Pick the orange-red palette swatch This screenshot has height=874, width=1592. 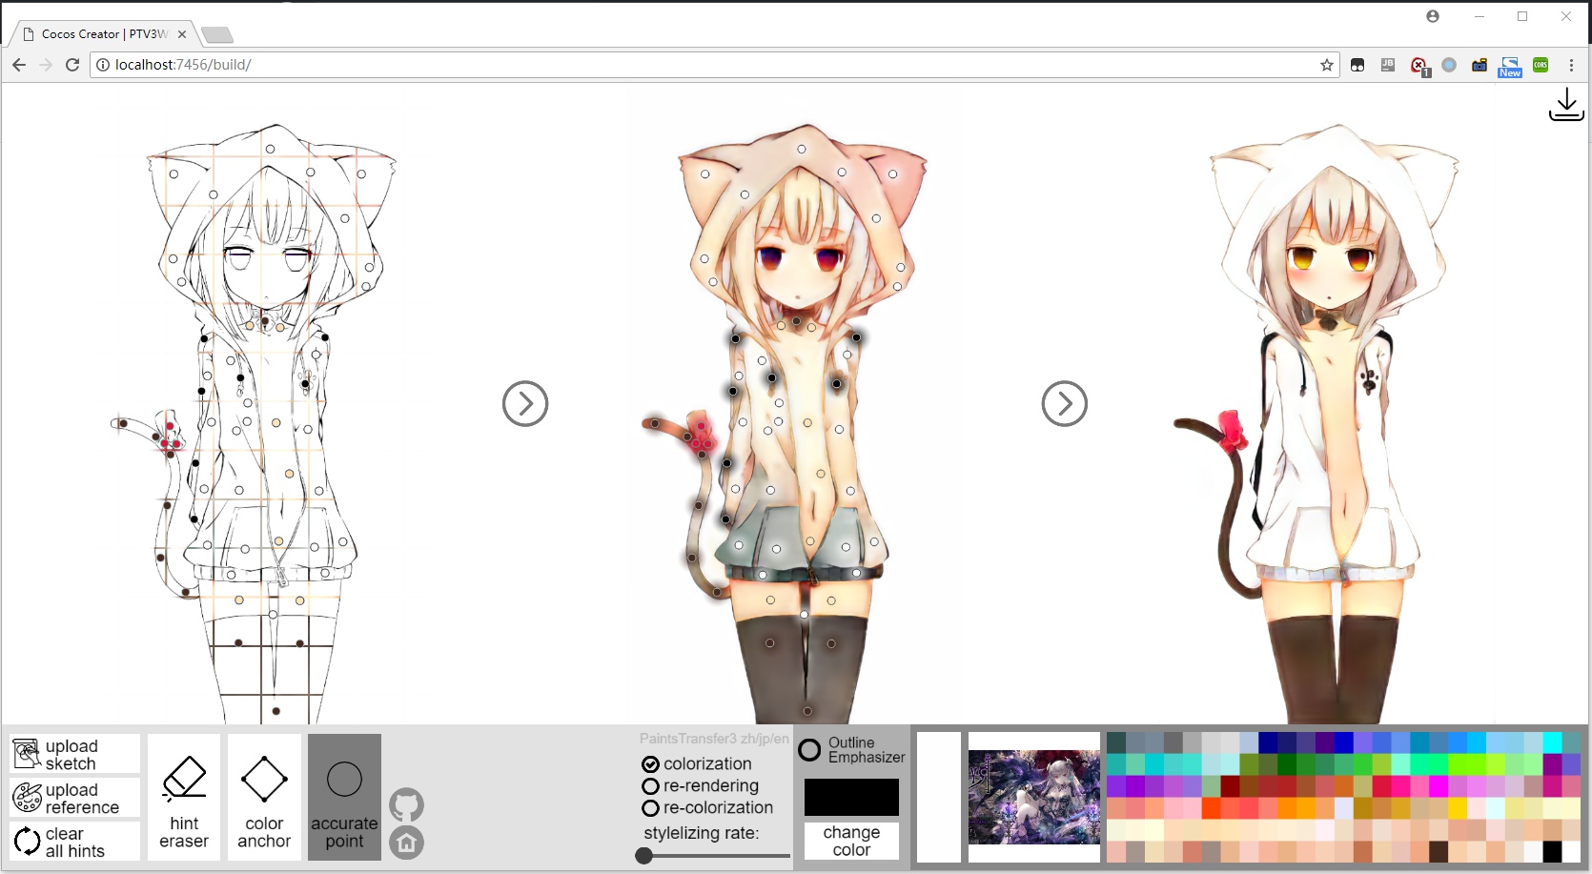click(1211, 808)
